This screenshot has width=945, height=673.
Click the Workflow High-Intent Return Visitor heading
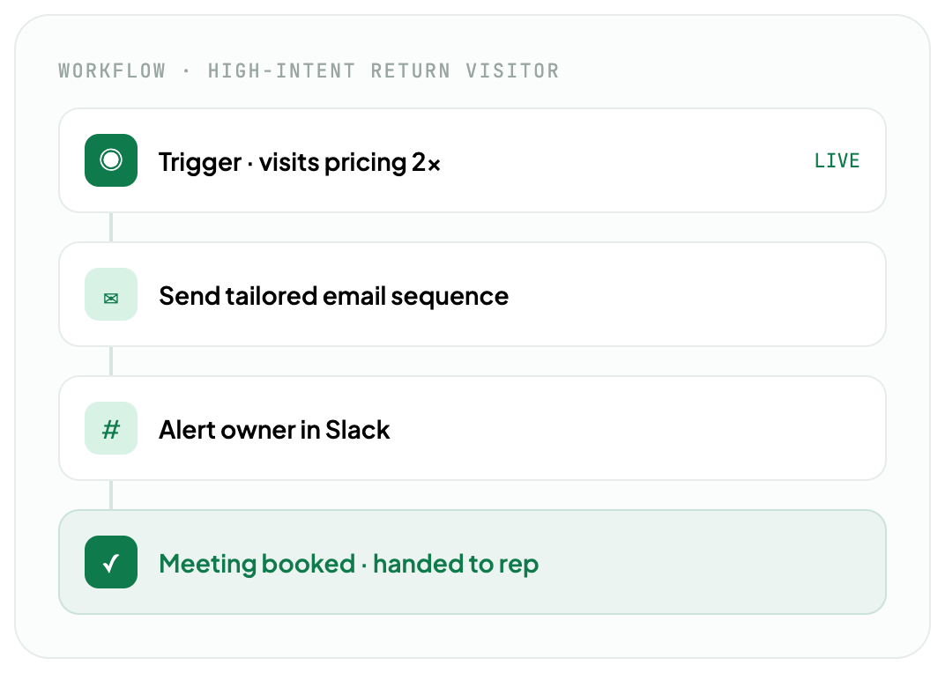309,70
